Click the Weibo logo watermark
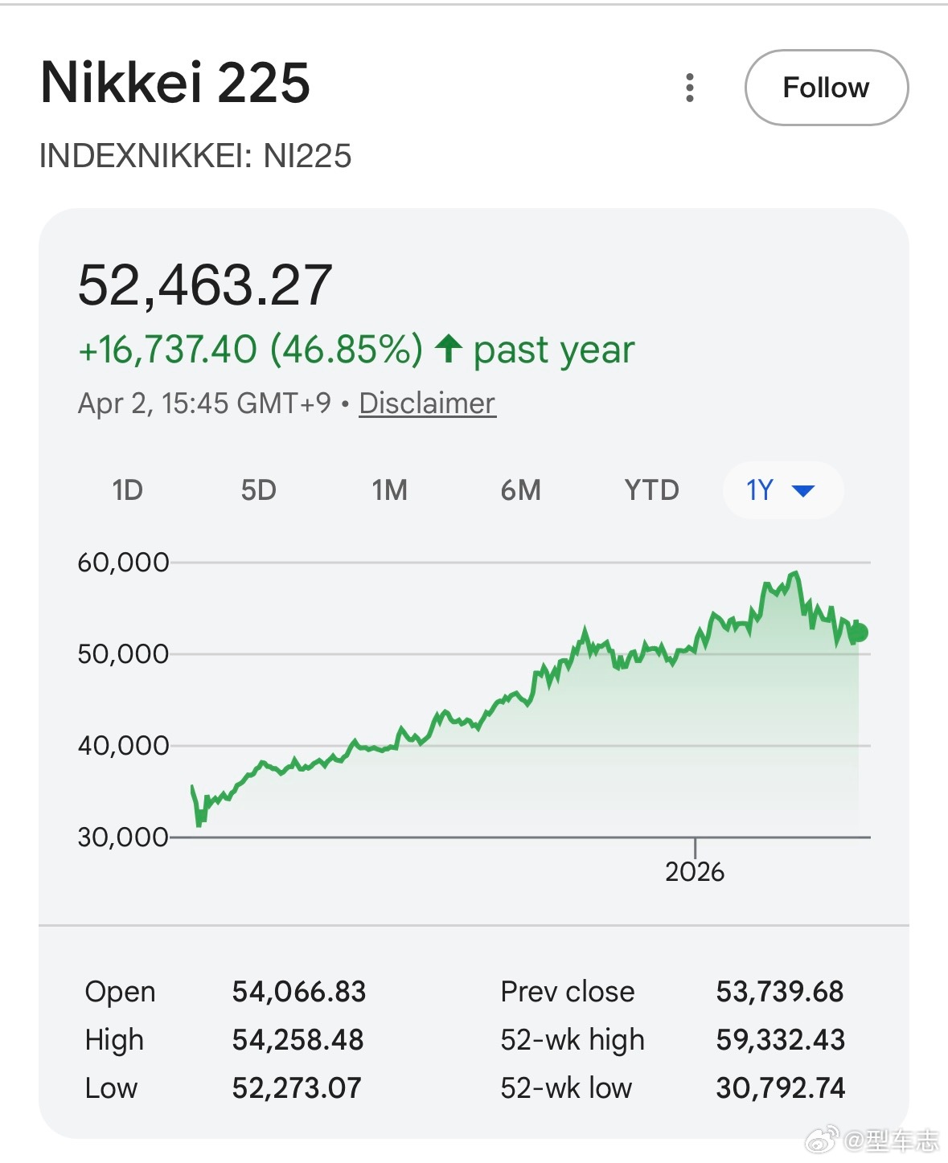This screenshot has width=948, height=1163. [x=822, y=1139]
